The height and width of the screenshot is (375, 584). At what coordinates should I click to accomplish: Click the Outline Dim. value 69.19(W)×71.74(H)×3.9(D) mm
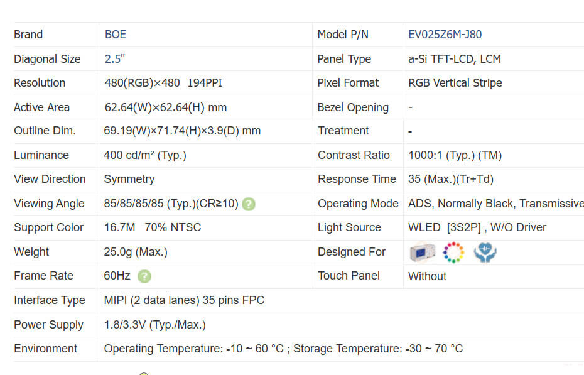(182, 131)
